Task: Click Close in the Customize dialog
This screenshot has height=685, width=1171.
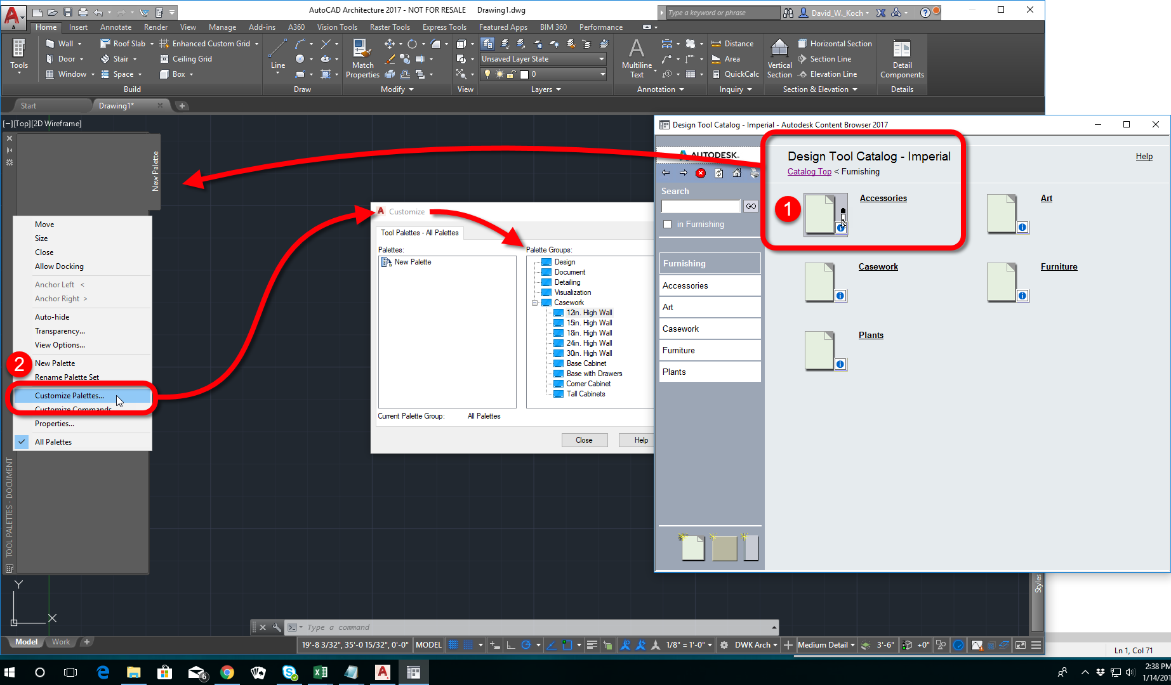Action: pyautogui.click(x=584, y=440)
